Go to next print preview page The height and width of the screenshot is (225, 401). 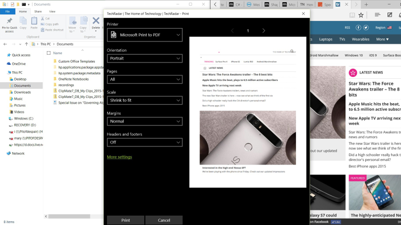(x=263, y=31)
